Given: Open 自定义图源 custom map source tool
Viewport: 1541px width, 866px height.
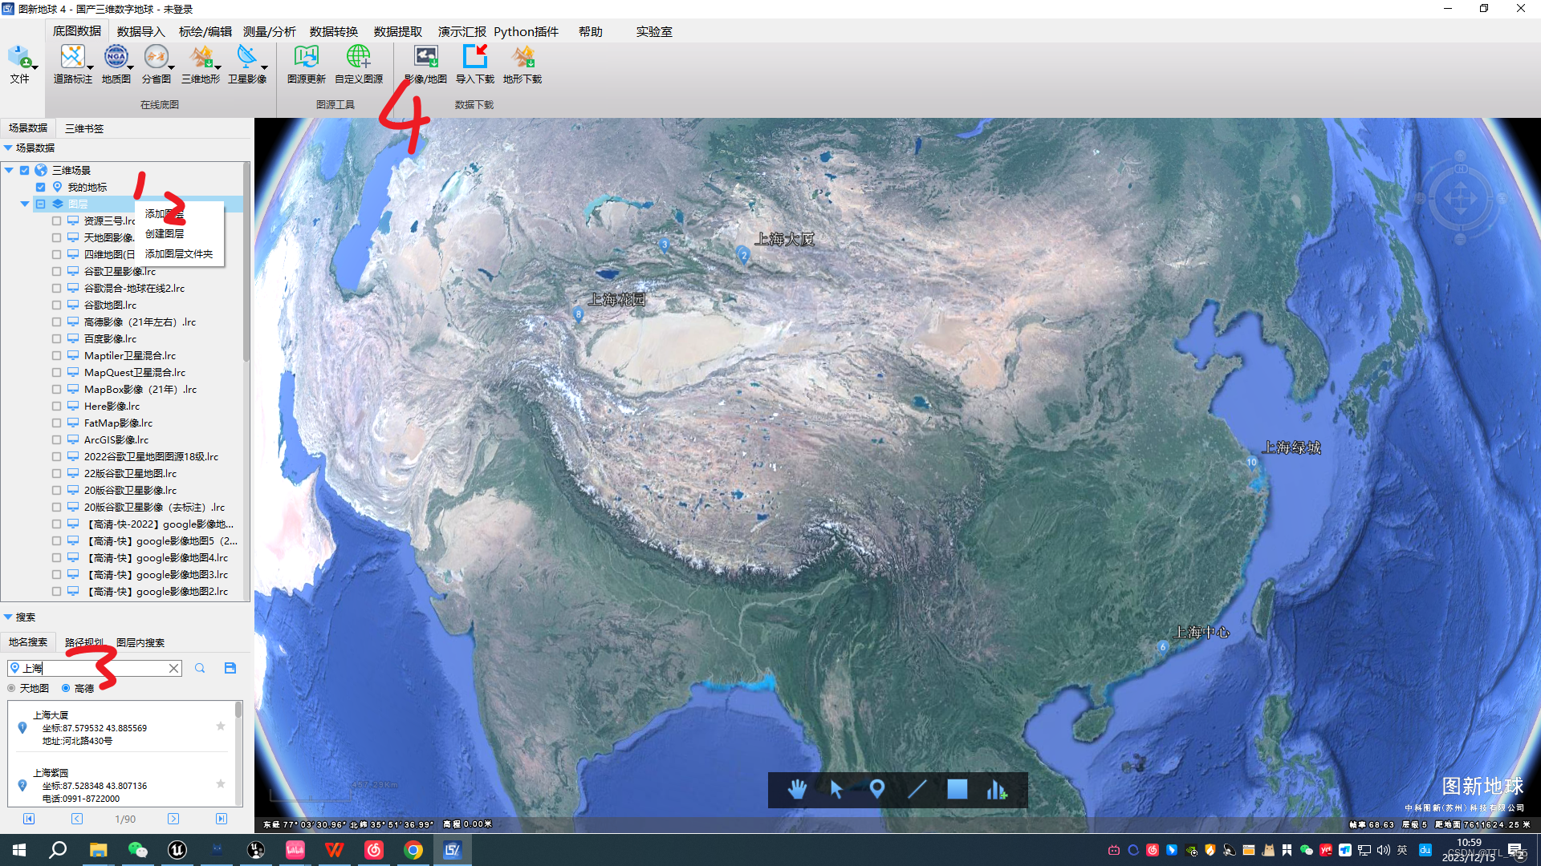Looking at the screenshot, I should tap(358, 58).
